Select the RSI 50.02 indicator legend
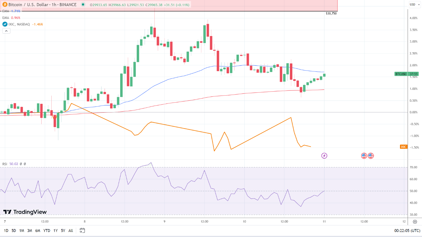422x237 pixels. pos(14,164)
